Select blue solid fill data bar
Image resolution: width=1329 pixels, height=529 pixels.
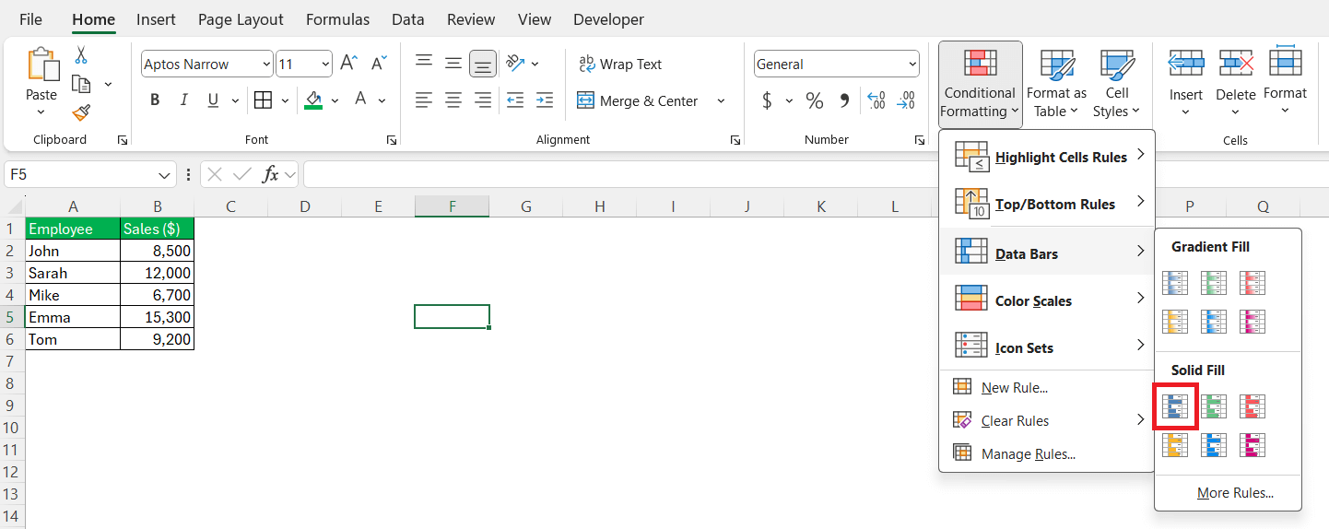click(x=1175, y=406)
